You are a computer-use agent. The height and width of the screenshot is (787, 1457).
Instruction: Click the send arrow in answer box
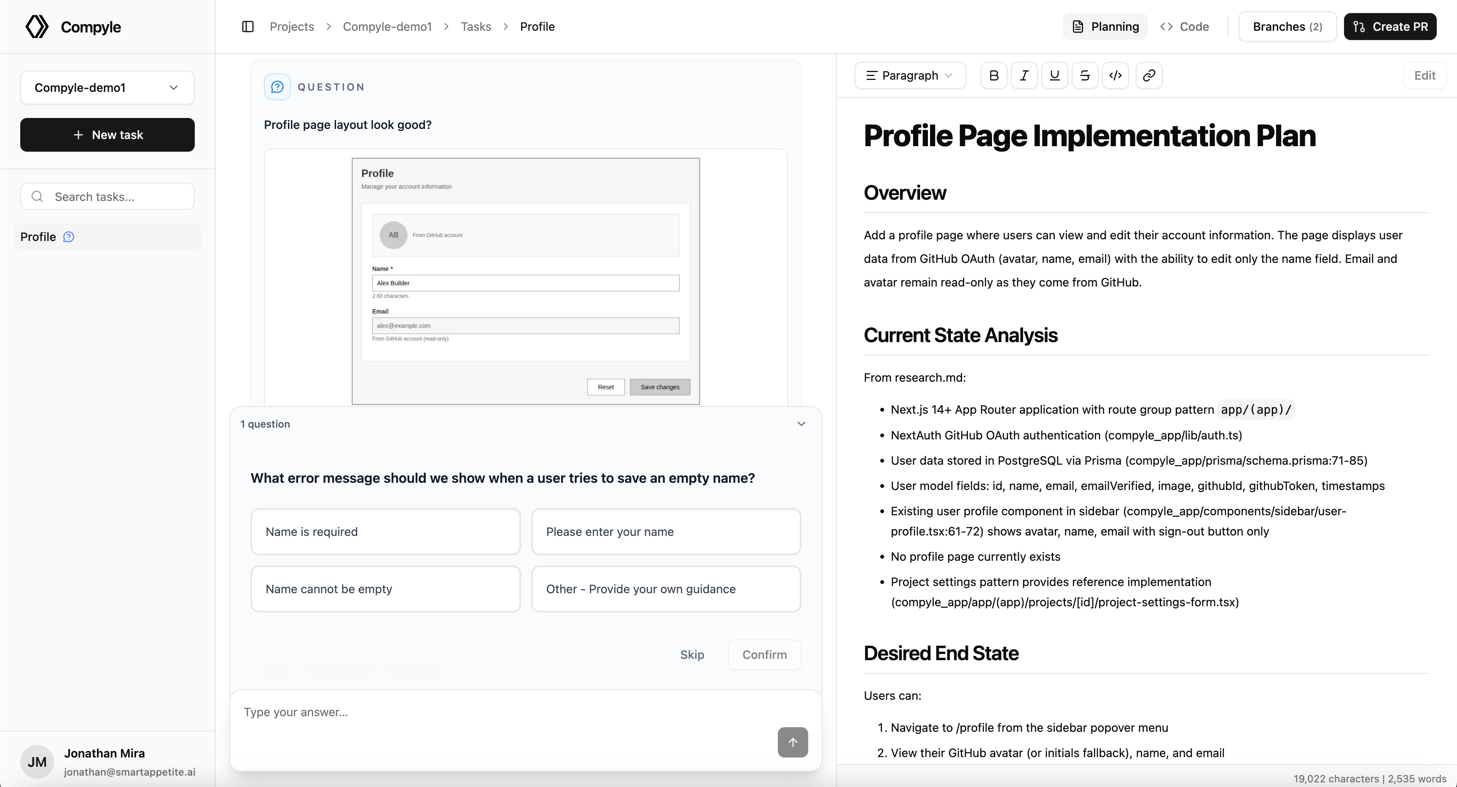793,742
